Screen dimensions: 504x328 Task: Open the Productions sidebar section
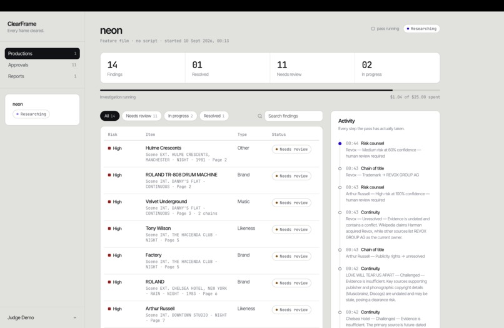pos(42,53)
